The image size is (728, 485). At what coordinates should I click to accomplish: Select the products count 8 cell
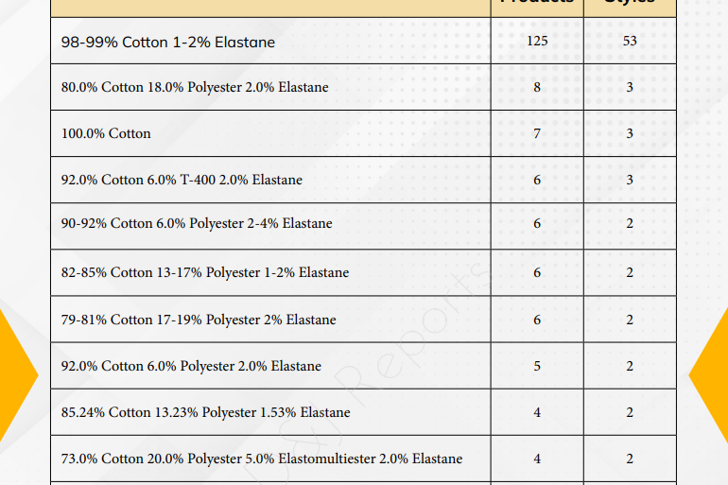point(537,87)
